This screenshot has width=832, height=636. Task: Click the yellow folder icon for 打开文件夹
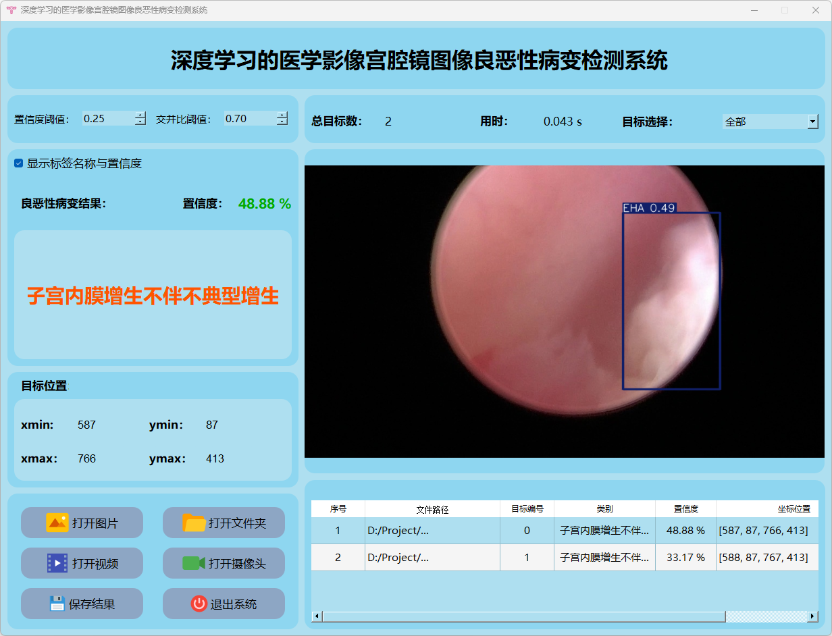tap(194, 523)
